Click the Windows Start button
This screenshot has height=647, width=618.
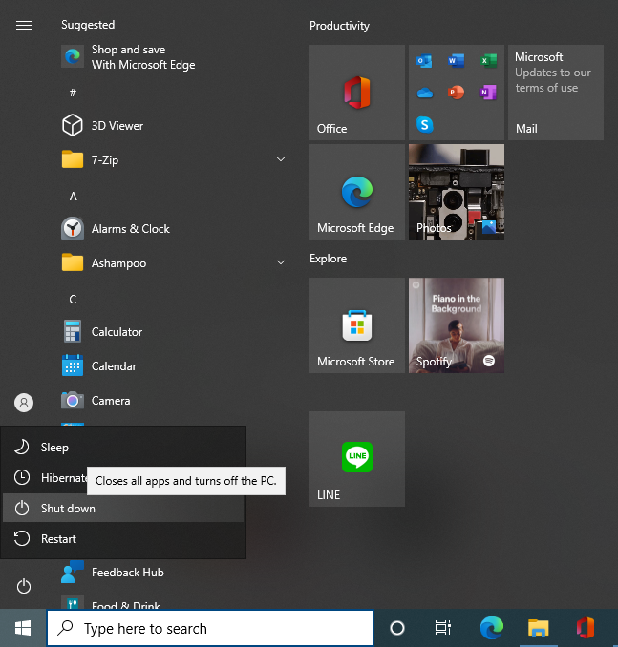click(x=23, y=628)
